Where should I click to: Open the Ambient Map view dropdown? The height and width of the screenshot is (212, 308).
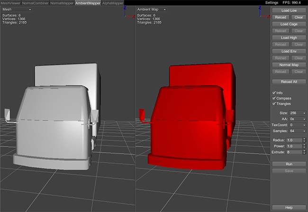click(x=155, y=9)
